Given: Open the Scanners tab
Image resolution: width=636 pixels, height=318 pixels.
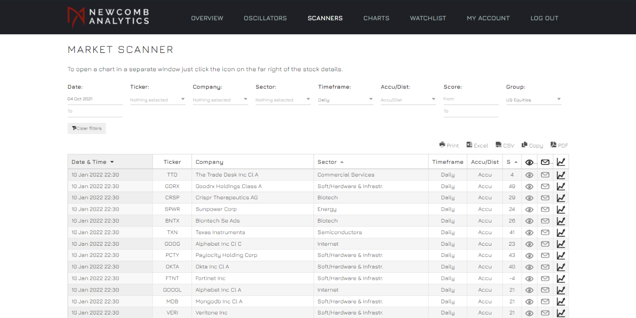Looking at the screenshot, I should (x=325, y=18).
